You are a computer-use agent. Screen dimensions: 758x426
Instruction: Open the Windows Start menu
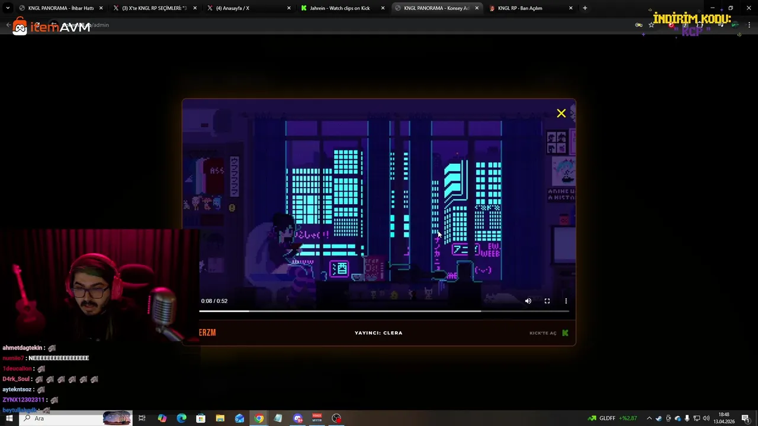coord(9,418)
